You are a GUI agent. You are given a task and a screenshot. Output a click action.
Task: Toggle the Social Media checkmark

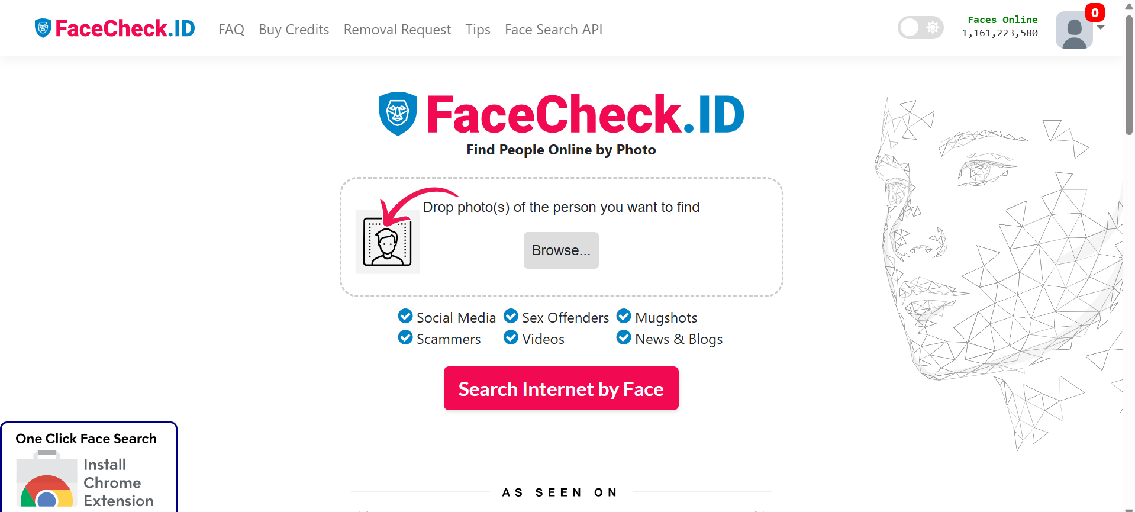(405, 317)
